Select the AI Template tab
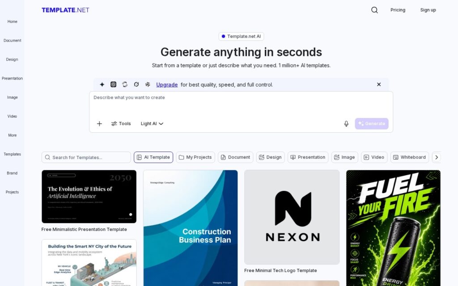This screenshot has height=286, width=458. pos(153,157)
